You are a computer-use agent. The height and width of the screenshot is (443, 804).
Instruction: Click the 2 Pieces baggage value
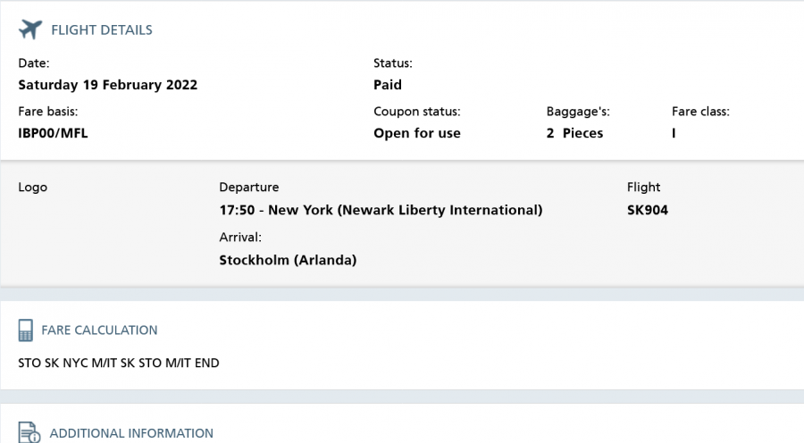tap(574, 134)
